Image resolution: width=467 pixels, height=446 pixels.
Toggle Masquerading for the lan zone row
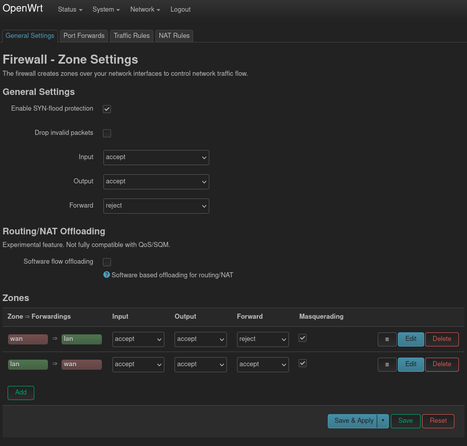click(303, 363)
